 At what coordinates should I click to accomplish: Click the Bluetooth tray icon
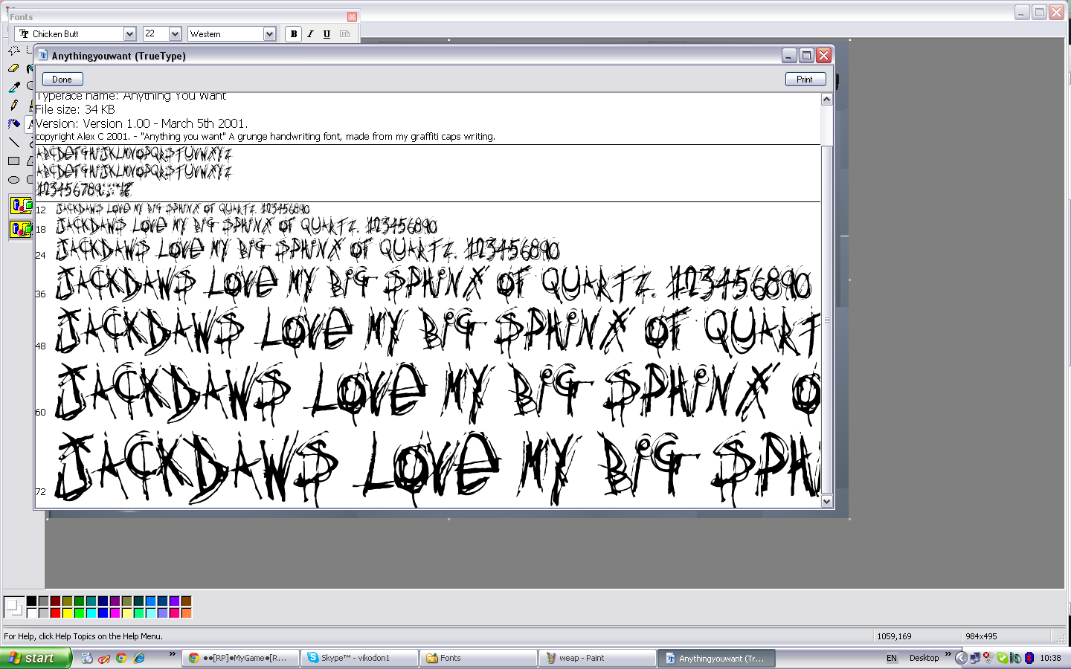[1029, 658]
